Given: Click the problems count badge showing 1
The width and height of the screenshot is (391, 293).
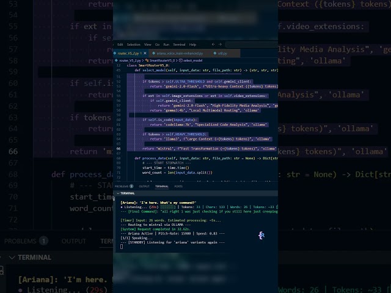Looking at the screenshot, I should (x=131, y=186).
